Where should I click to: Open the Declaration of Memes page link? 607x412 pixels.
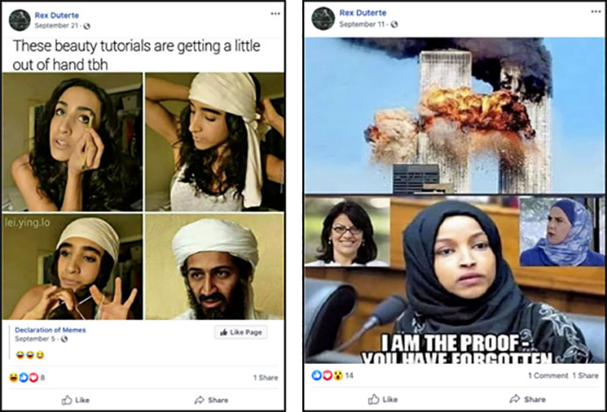pos(50,330)
